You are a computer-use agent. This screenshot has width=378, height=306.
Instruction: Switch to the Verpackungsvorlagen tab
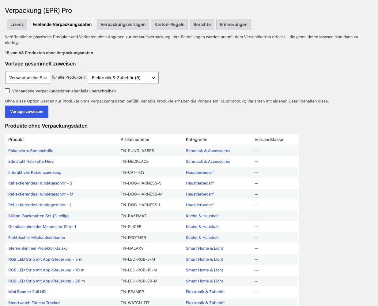tap(123, 24)
